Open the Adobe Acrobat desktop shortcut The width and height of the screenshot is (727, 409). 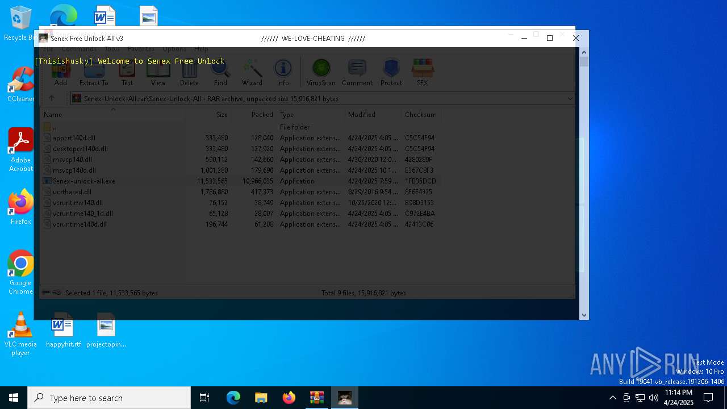click(x=20, y=149)
